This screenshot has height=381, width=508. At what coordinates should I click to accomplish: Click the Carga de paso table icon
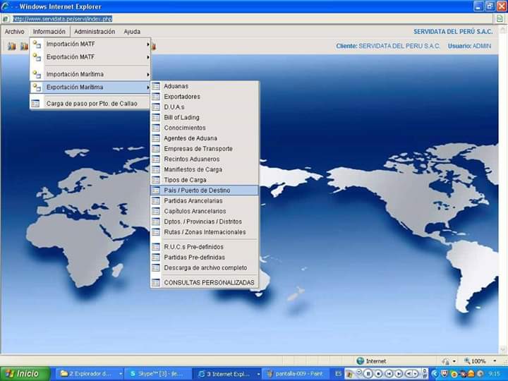tap(36, 103)
